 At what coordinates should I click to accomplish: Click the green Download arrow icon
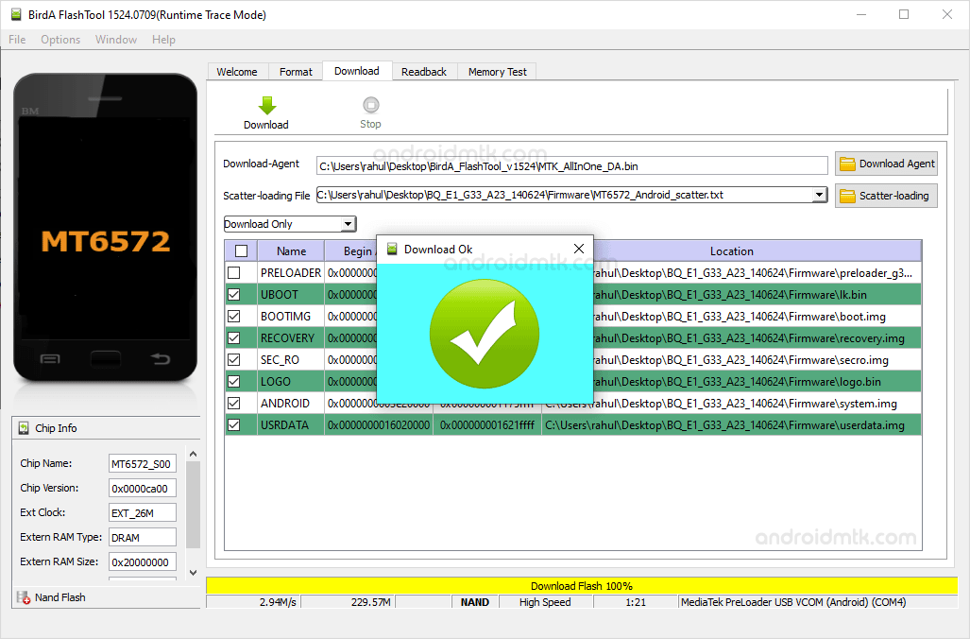click(266, 106)
